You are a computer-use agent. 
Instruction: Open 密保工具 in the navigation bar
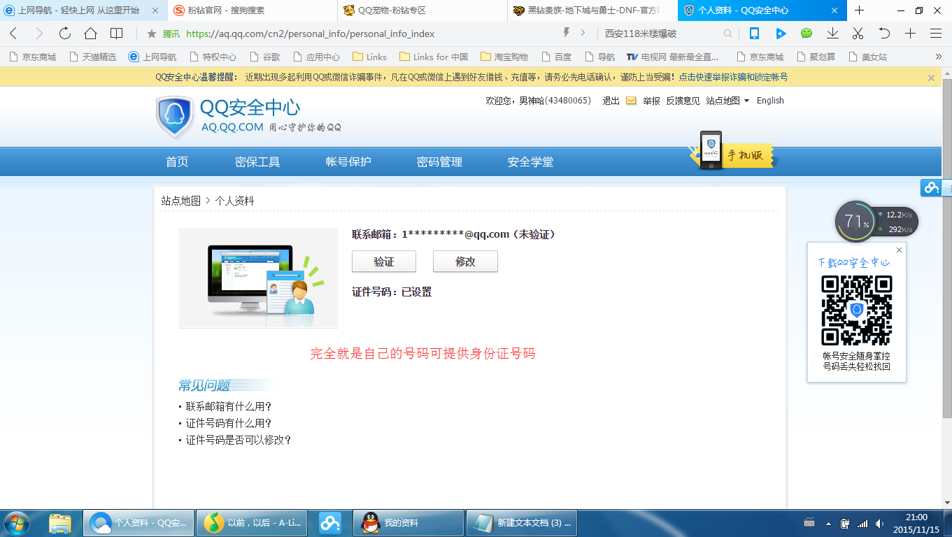pos(257,162)
